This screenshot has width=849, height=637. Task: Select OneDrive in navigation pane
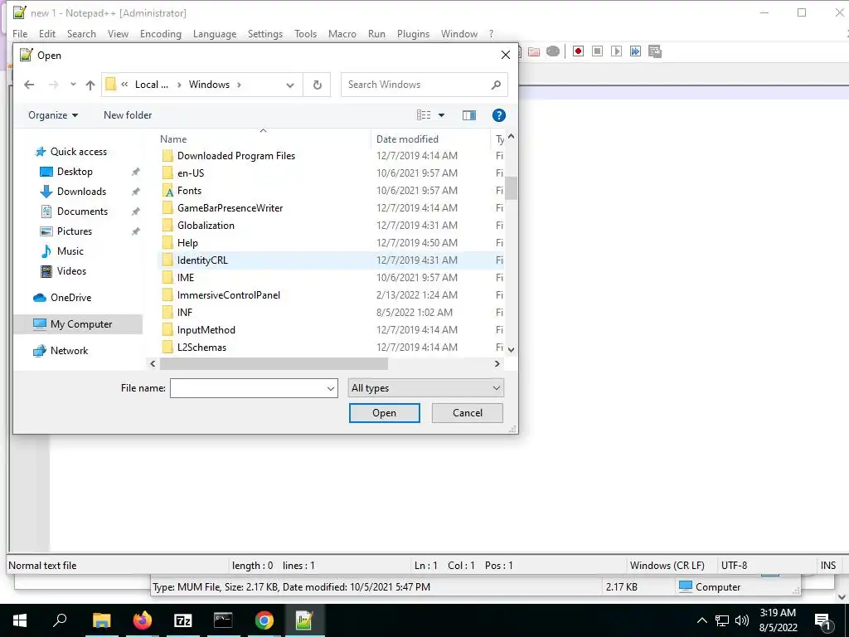click(x=71, y=298)
